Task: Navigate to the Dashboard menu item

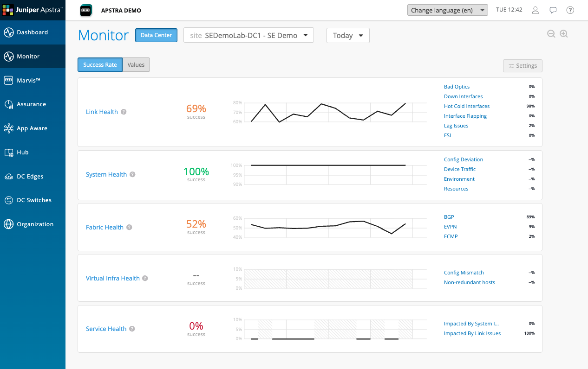Action: tap(33, 32)
